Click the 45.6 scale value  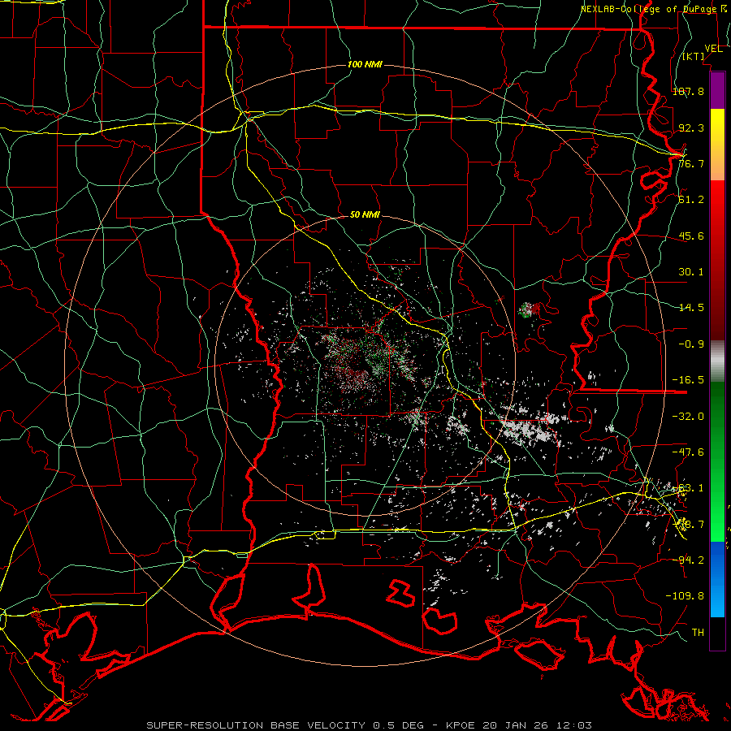point(691,236)
